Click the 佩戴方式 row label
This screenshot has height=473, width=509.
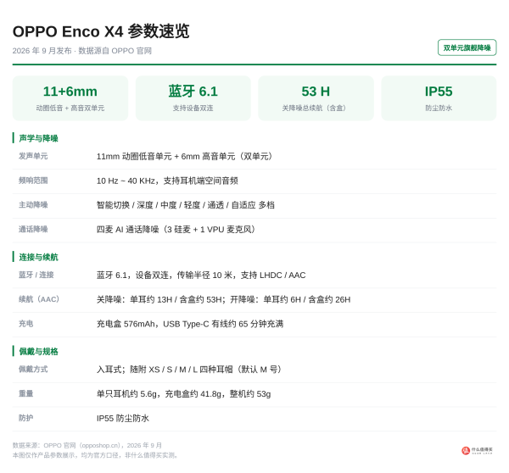tap(33, 369)
